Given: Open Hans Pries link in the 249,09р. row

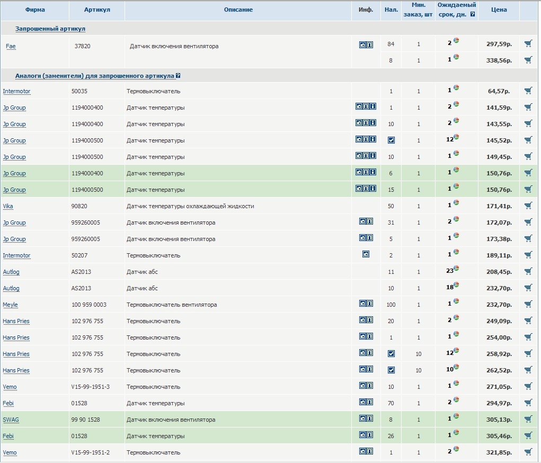Looking at the screenshot, I should [16, 321].
